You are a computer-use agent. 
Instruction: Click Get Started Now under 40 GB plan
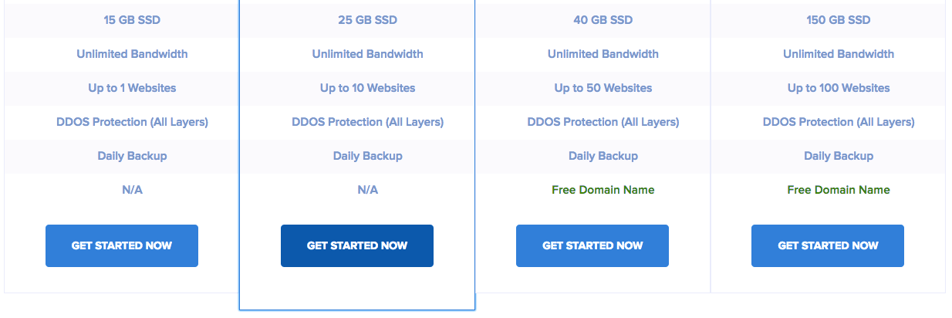click(x=592, y=245)
